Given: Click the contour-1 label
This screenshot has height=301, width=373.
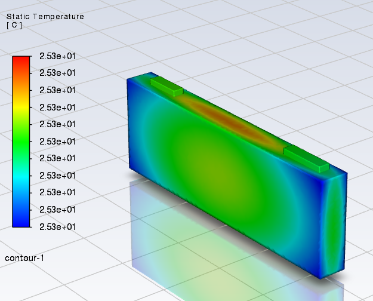Looking at the screenshot, I should pyautogui.click(x=24, y=258).
